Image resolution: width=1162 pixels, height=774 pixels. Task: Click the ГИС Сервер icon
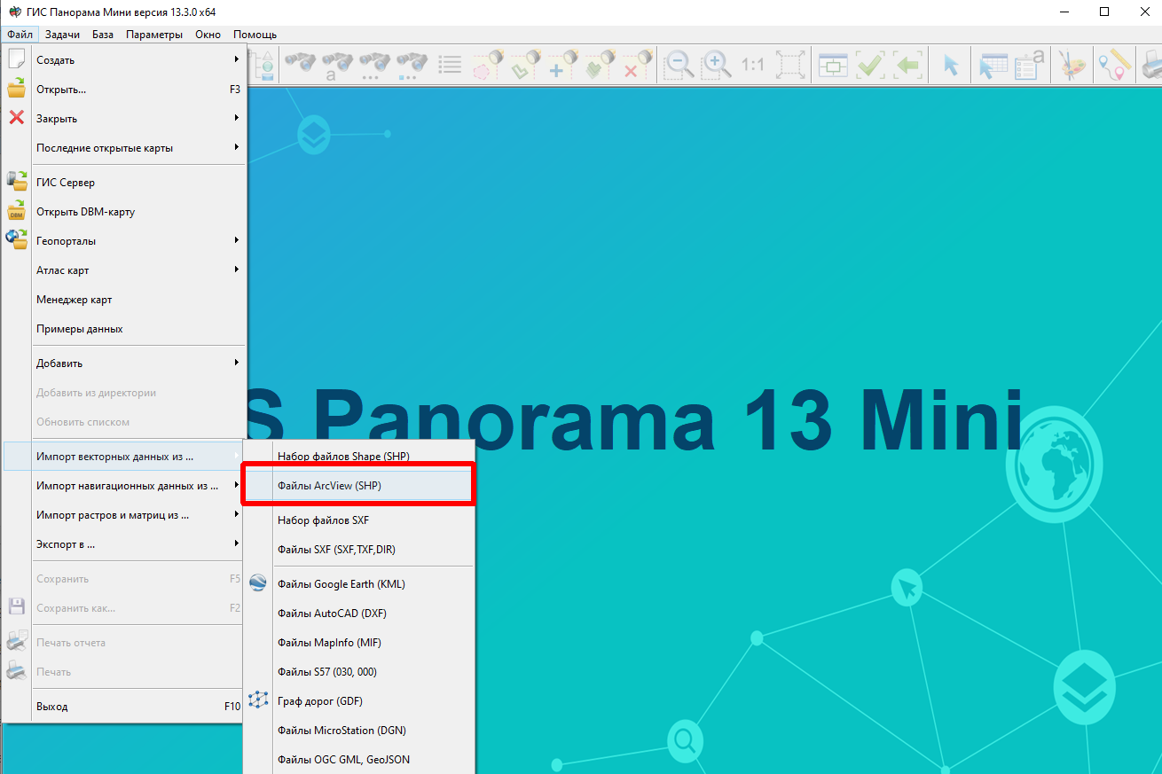pos(17,181)
